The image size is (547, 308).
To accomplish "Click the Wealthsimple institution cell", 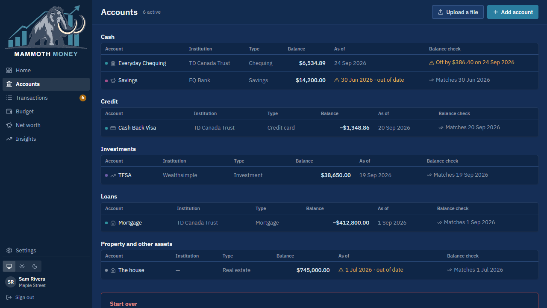I will [x=180, y=175].
